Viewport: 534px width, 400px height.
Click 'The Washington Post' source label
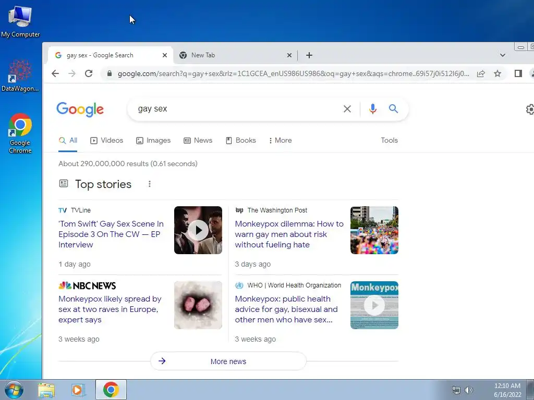(x=277, y=210)
